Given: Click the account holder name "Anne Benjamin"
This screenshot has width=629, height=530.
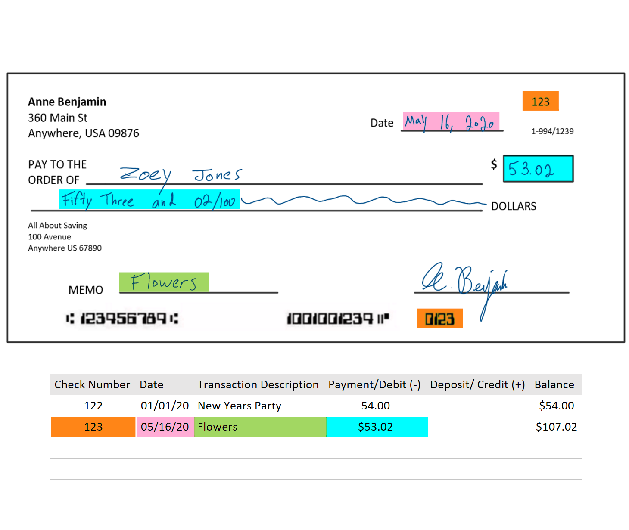Looking at the screenshot, I should (x=67, y=102).
